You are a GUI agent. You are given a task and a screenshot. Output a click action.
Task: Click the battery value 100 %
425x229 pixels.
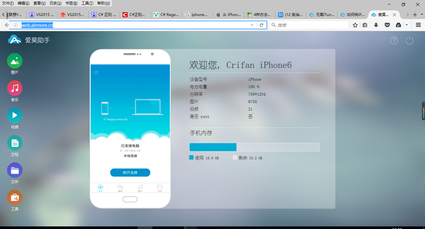(254, 87)
